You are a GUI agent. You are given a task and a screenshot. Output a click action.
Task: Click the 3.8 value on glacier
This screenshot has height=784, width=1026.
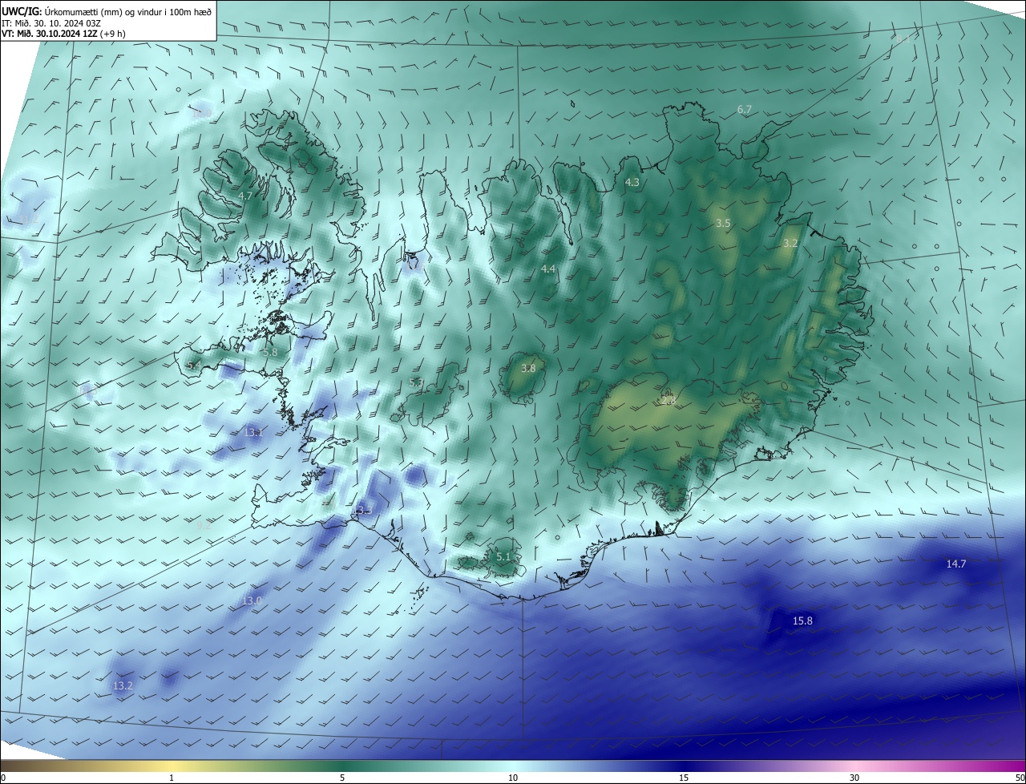(x=527, y=368)
